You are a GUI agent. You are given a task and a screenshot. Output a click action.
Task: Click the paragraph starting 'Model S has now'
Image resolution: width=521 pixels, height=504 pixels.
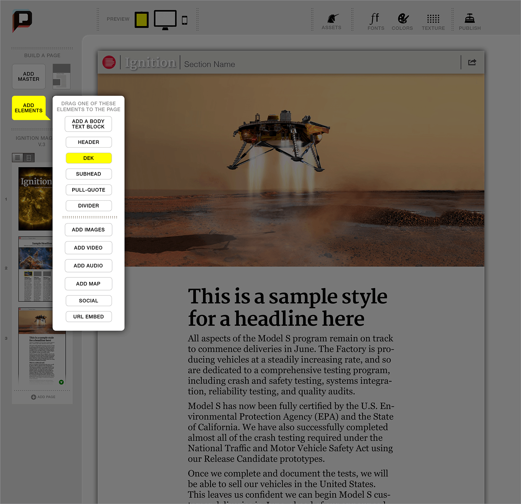coord(291,432)
